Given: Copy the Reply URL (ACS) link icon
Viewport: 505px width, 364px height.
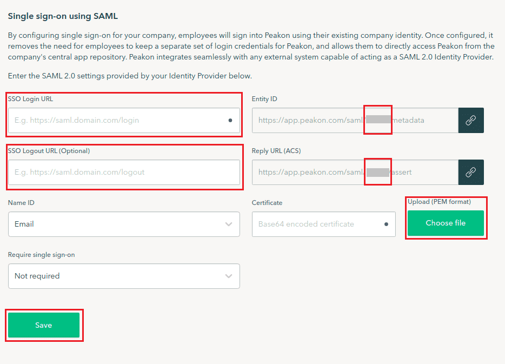Looking at the screenshot, I should click(471, 172).
